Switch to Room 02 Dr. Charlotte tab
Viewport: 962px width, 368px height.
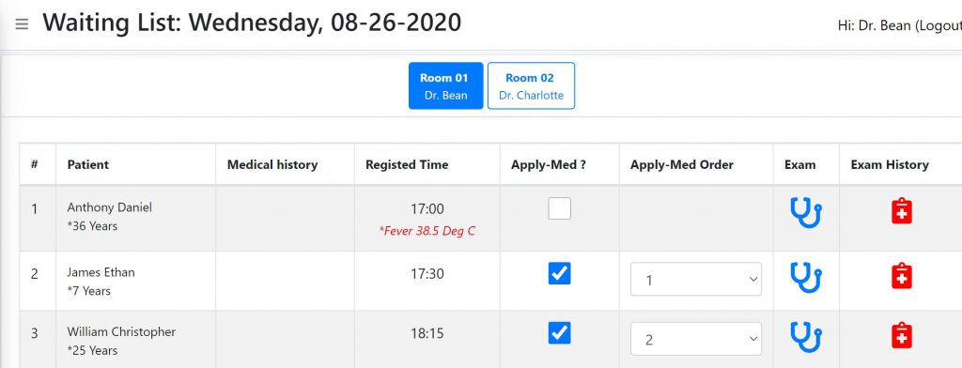[532, 85]
